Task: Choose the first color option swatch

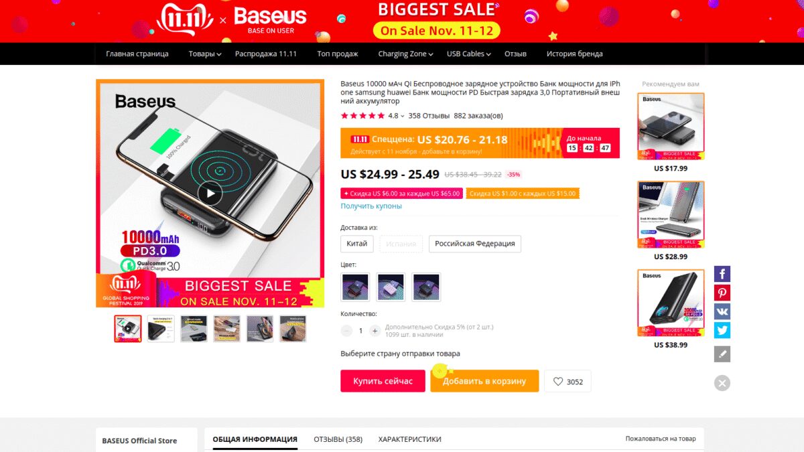Action: pyautogui.click(x=355, y=287)
